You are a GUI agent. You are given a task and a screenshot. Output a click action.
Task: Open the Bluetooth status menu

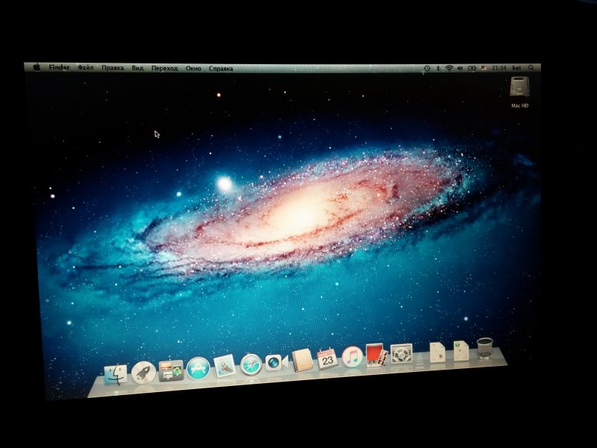point(438,68)
